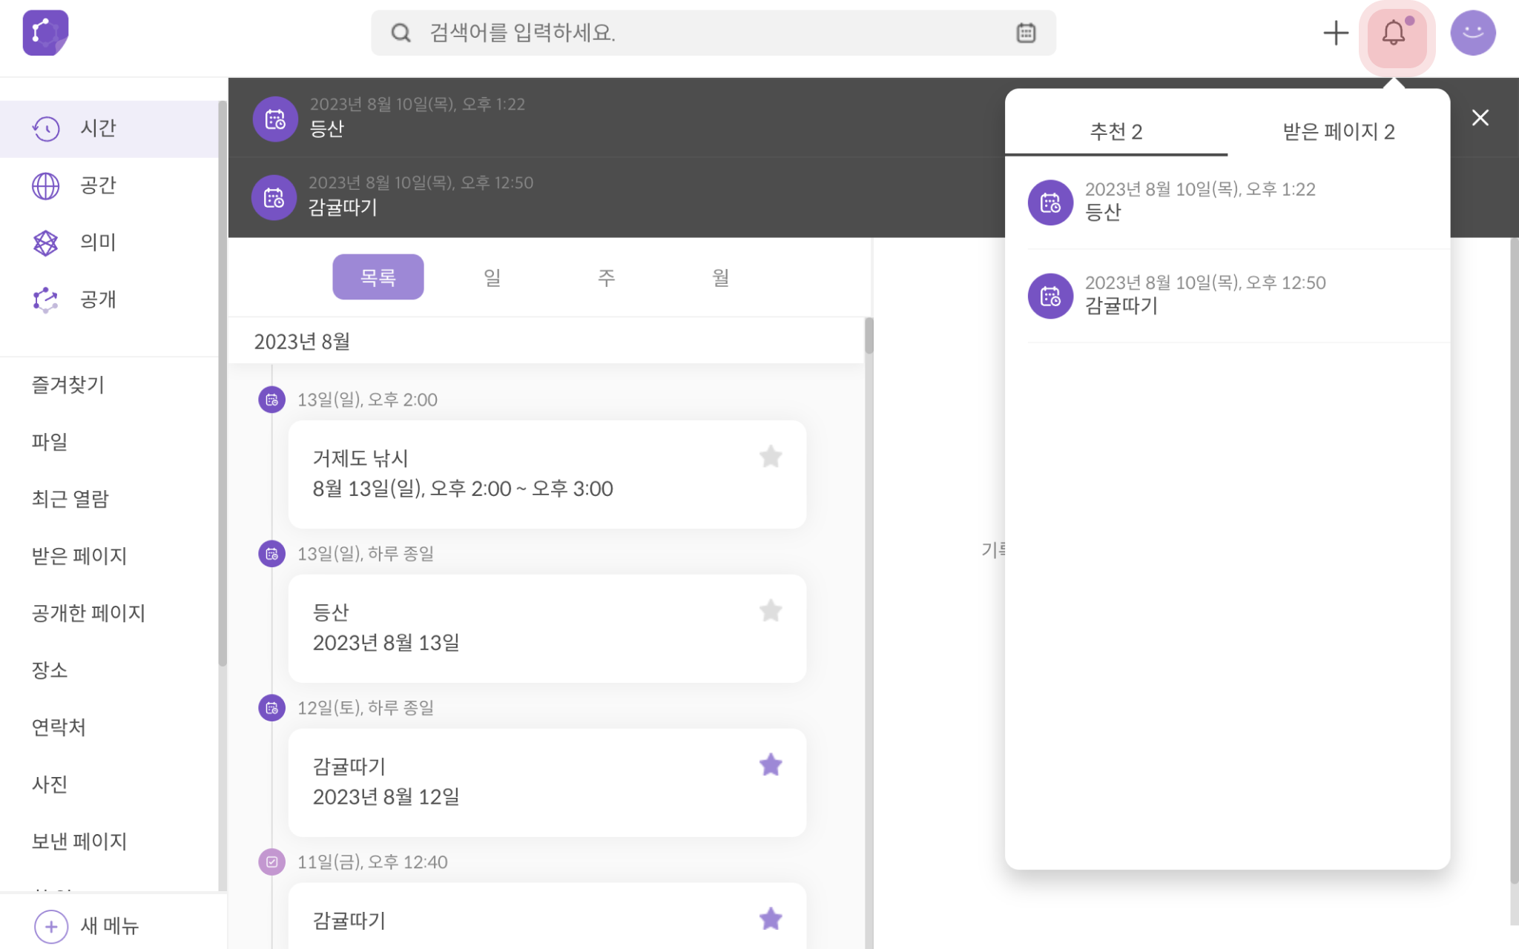This screenshot has width=1519, height=949.
Task: Switch to the 목록 view tab
Action: click(x=378, y=277)
